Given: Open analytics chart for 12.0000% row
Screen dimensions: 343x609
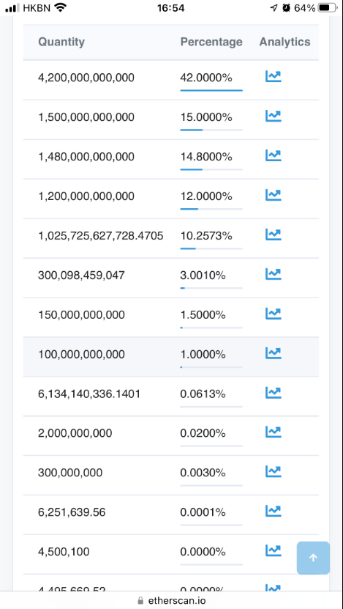Looking at the screenshot, I should point(274,195).
